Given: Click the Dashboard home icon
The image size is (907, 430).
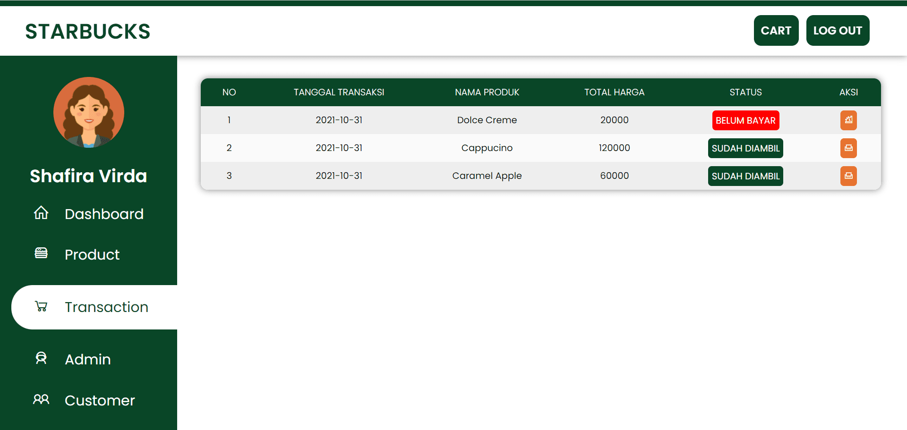Looking at the screenshot, I should point(41,213).
